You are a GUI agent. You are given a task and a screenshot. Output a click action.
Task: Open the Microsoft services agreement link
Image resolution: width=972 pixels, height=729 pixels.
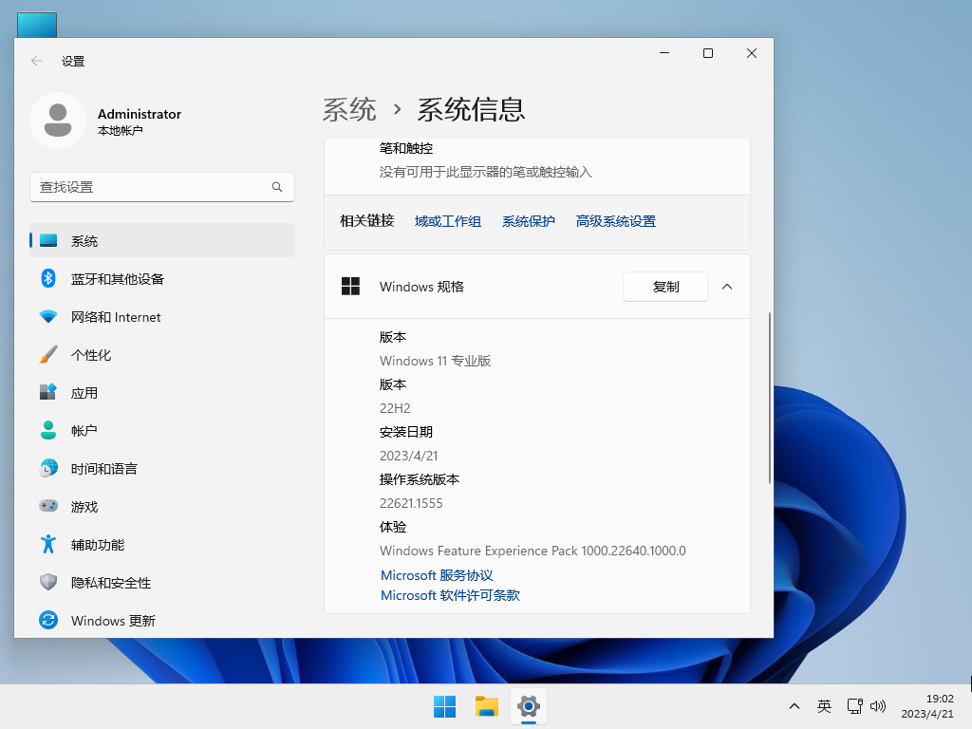pyautogui.click(x=436, y=574)
